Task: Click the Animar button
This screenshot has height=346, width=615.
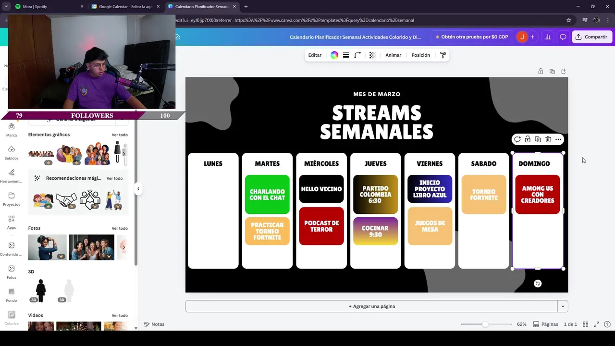Action: 393,55
